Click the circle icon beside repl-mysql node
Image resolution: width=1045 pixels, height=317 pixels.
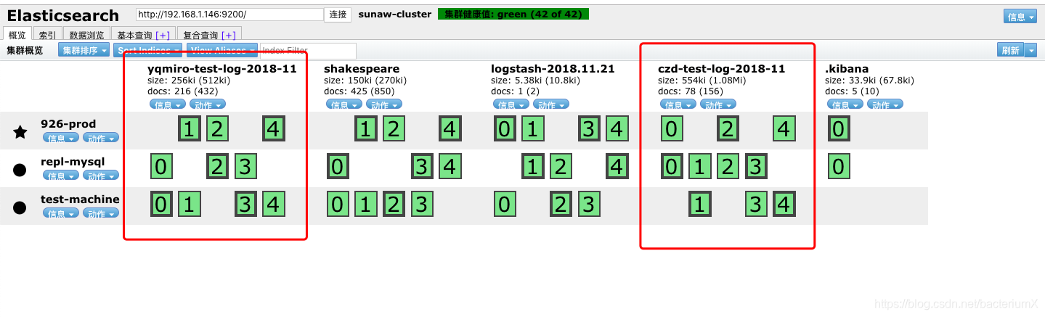coord(20,170)
